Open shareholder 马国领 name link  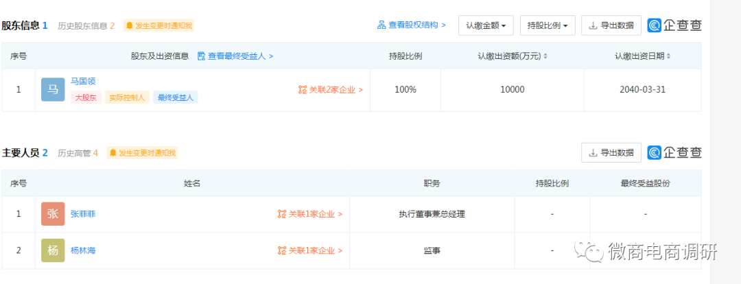click(83, 81)
